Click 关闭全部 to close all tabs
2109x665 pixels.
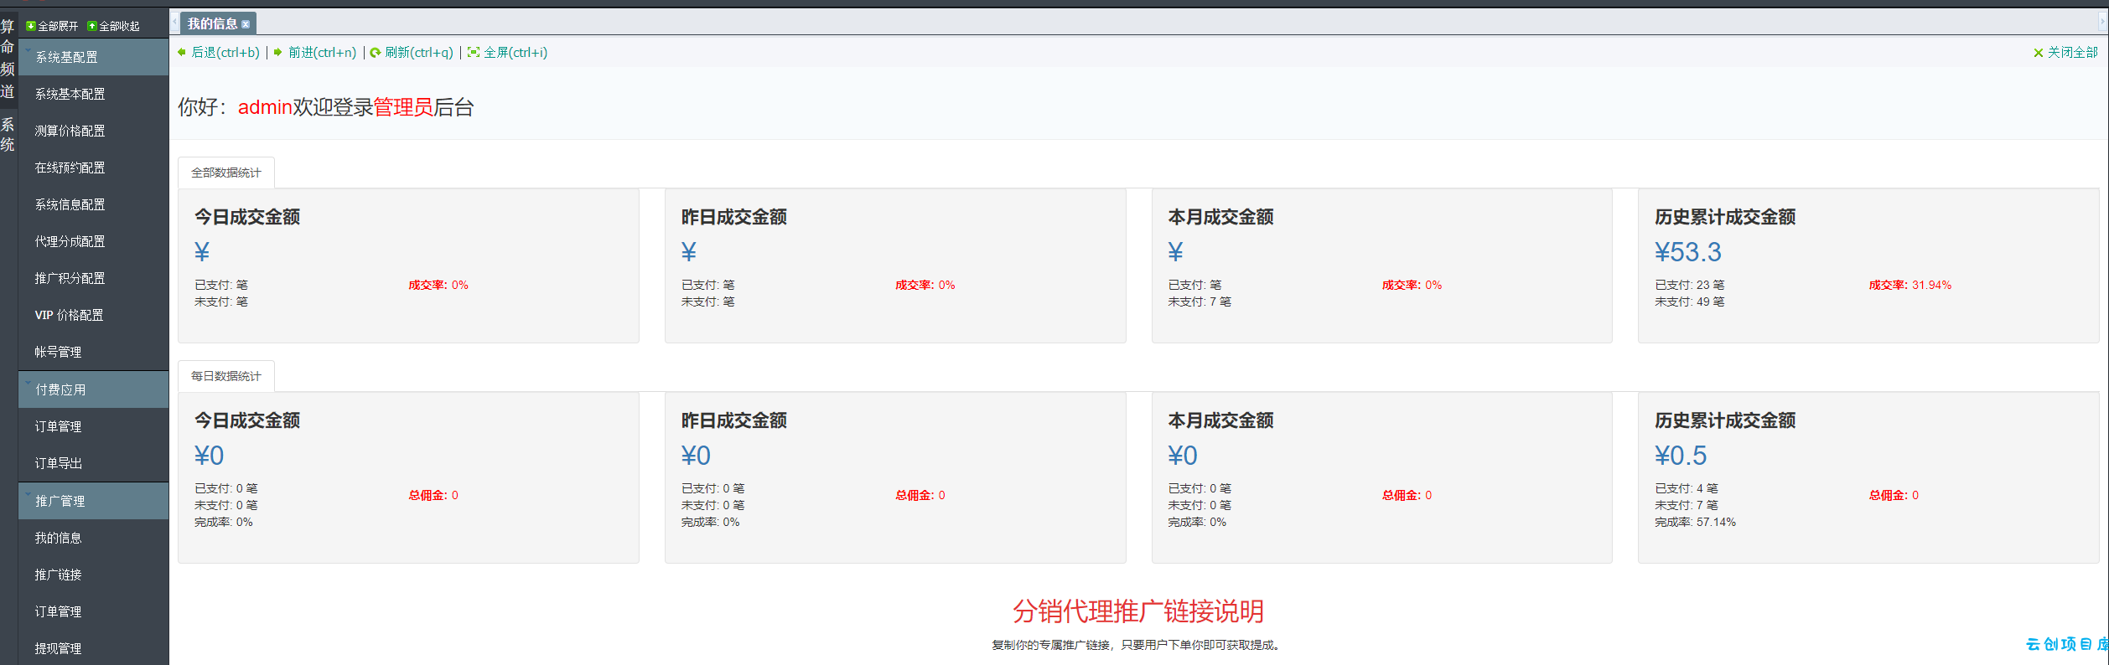2065,52
